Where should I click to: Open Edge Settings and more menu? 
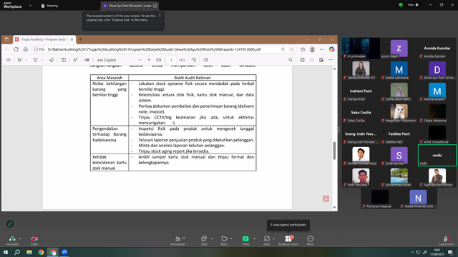[x=321, y=49]
